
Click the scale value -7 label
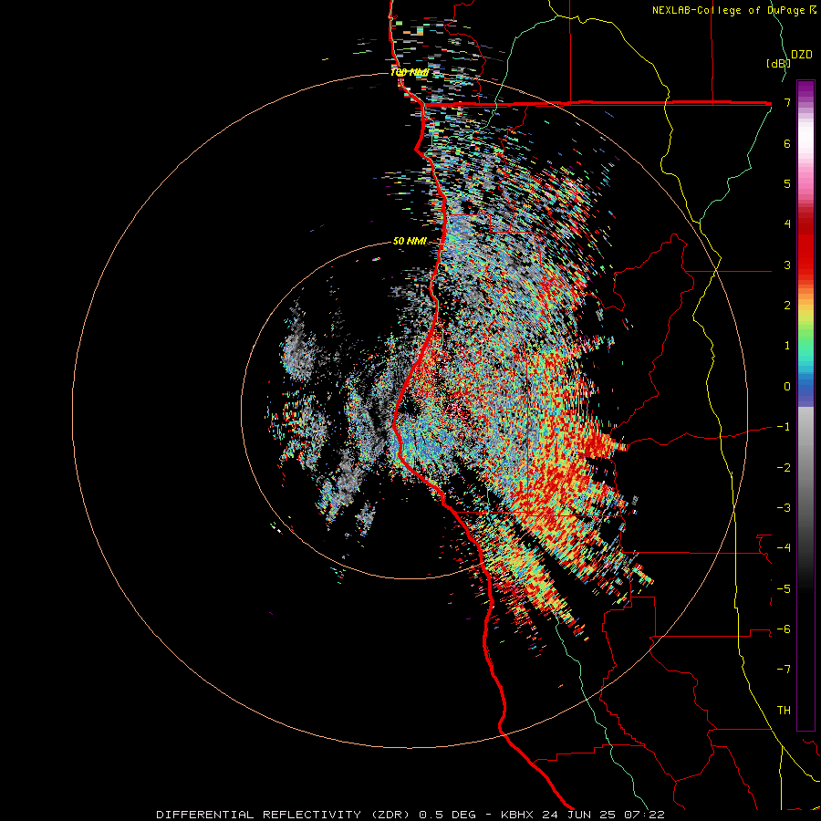click(784, 670)
